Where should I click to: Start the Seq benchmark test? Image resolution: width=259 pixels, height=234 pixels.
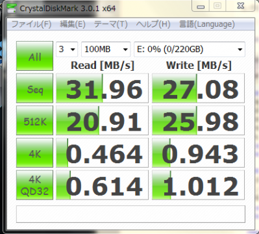click(x=34, y=88)
